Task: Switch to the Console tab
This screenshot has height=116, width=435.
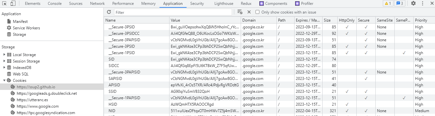Action: (55, 4)
